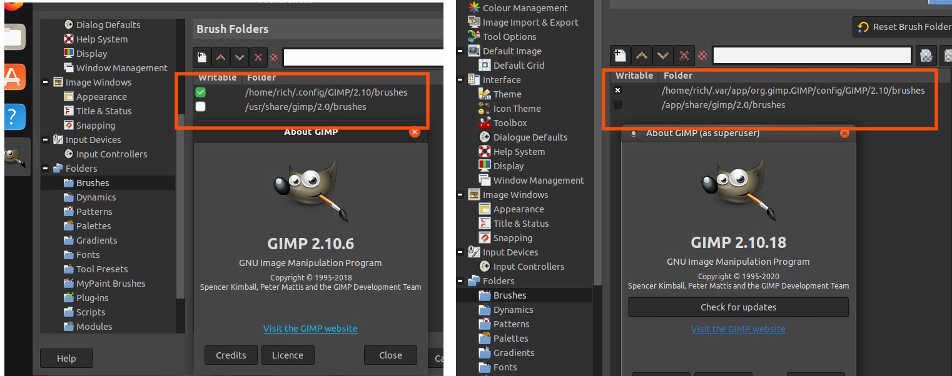Collapse Folders in GIMP 2.10.18 tree
The height and width of the screenshot is (376, 952).
tap(461, 281)
